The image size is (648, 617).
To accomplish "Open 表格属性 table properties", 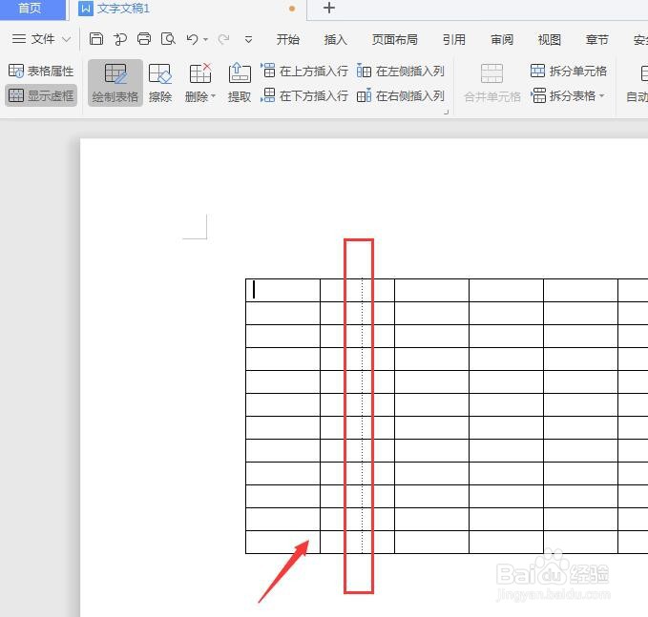I will pos(41,71).
